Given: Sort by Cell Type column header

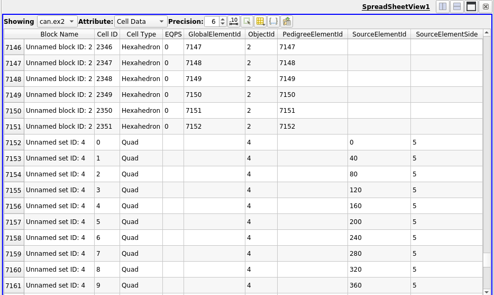Looking at the screenshot, I should pos(141,34).
